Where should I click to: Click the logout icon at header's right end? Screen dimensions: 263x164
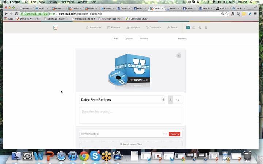tap(206, 28)
